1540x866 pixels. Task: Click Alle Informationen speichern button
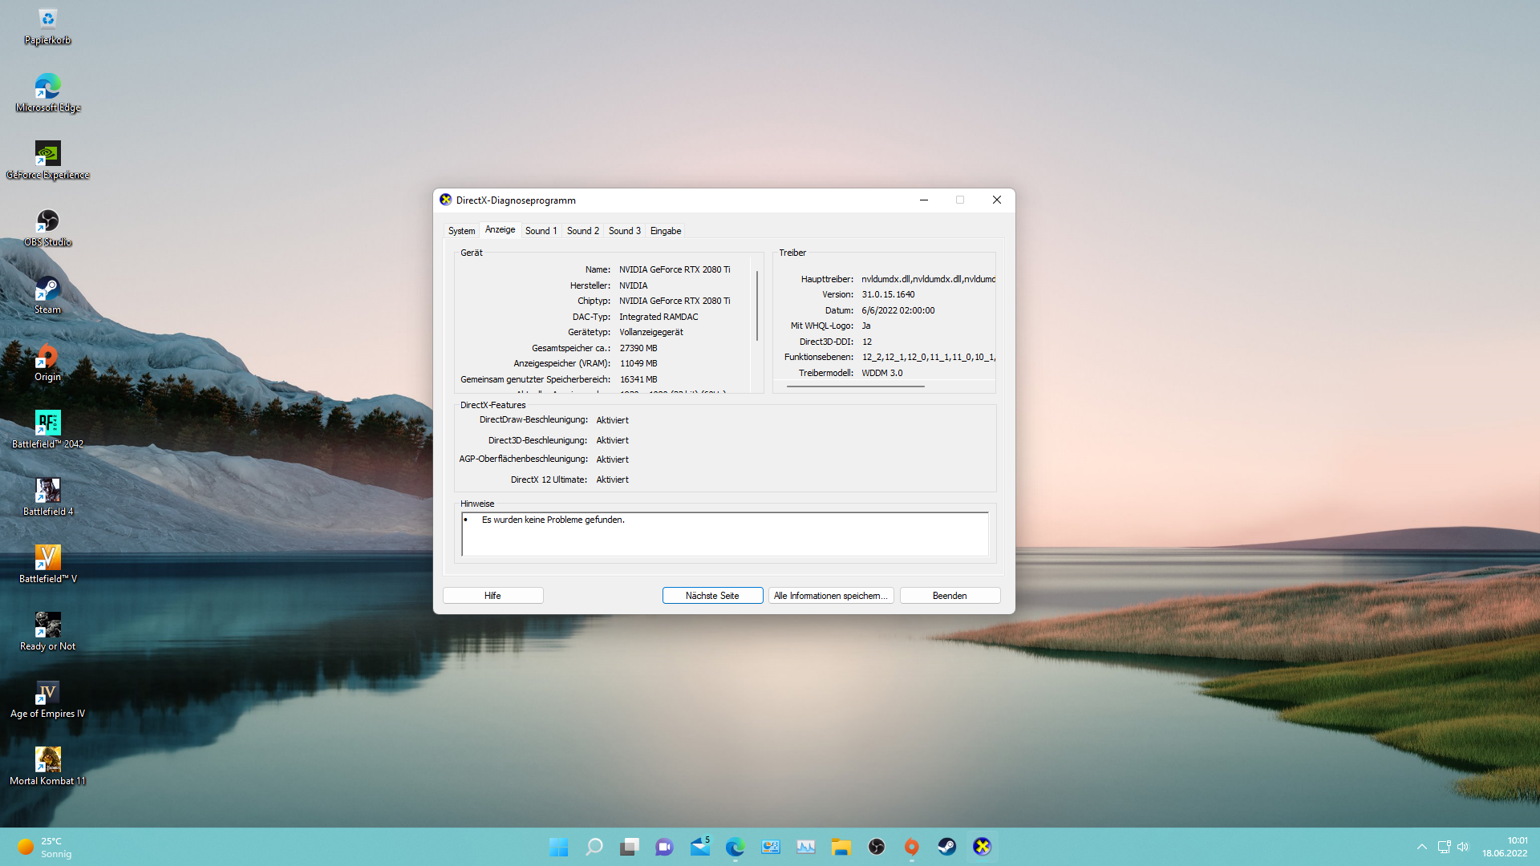(831, 596)
